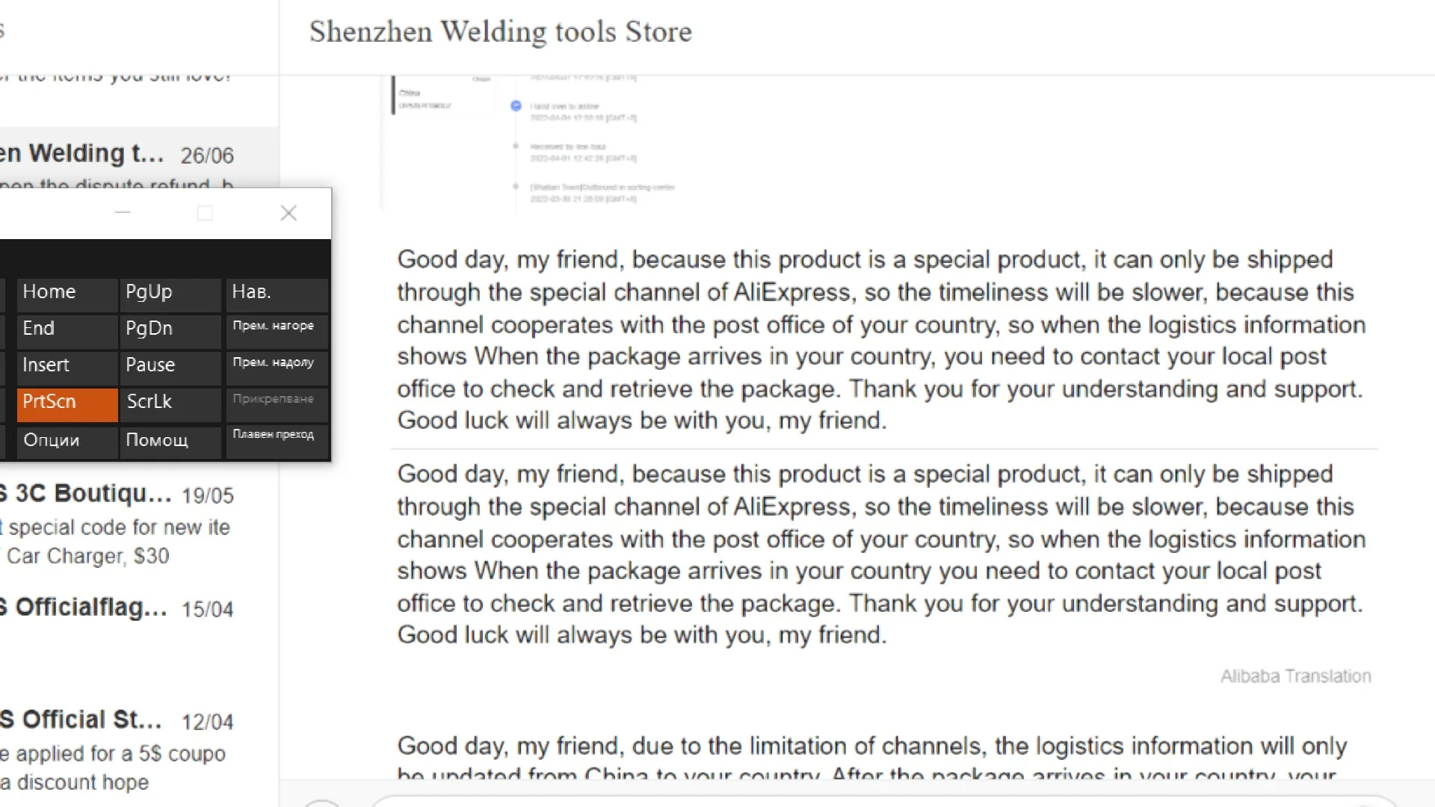Click the Прем. нагоре key
The height and width of the screenshot is (807, 1435).
[x=277, y=330]
